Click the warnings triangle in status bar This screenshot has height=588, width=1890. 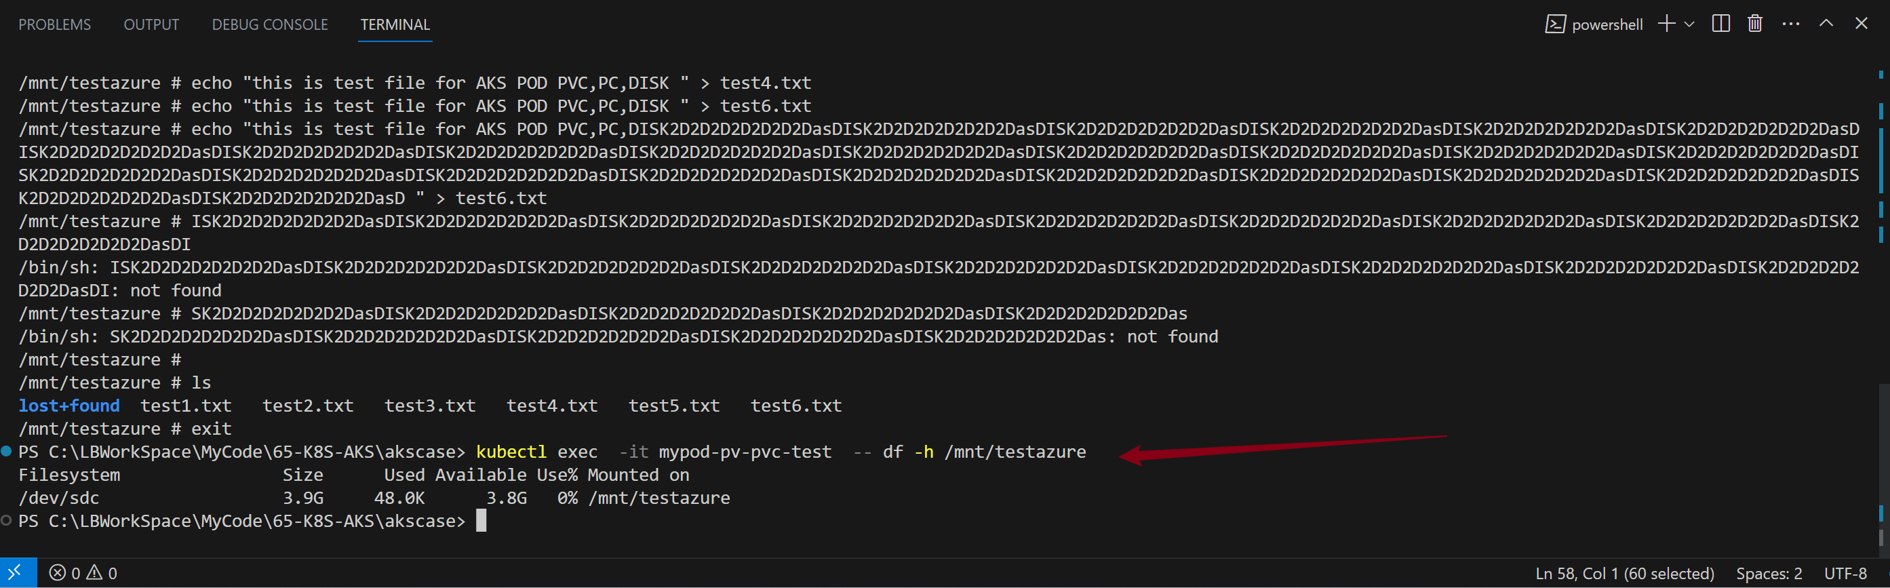tap(95, 572)
